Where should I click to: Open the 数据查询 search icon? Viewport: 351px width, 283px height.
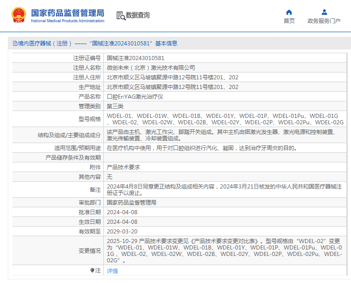(121, 16)
